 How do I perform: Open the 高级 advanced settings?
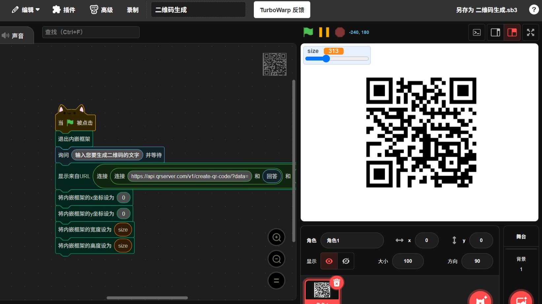(101, 10)
